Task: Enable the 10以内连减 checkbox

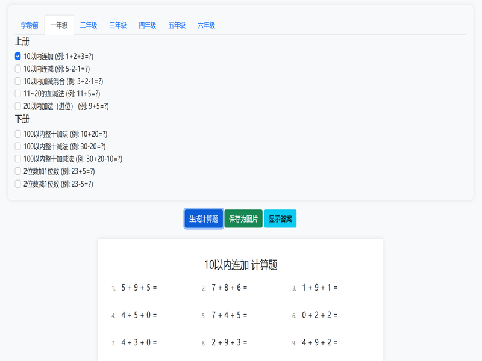Action: [18, 69]
